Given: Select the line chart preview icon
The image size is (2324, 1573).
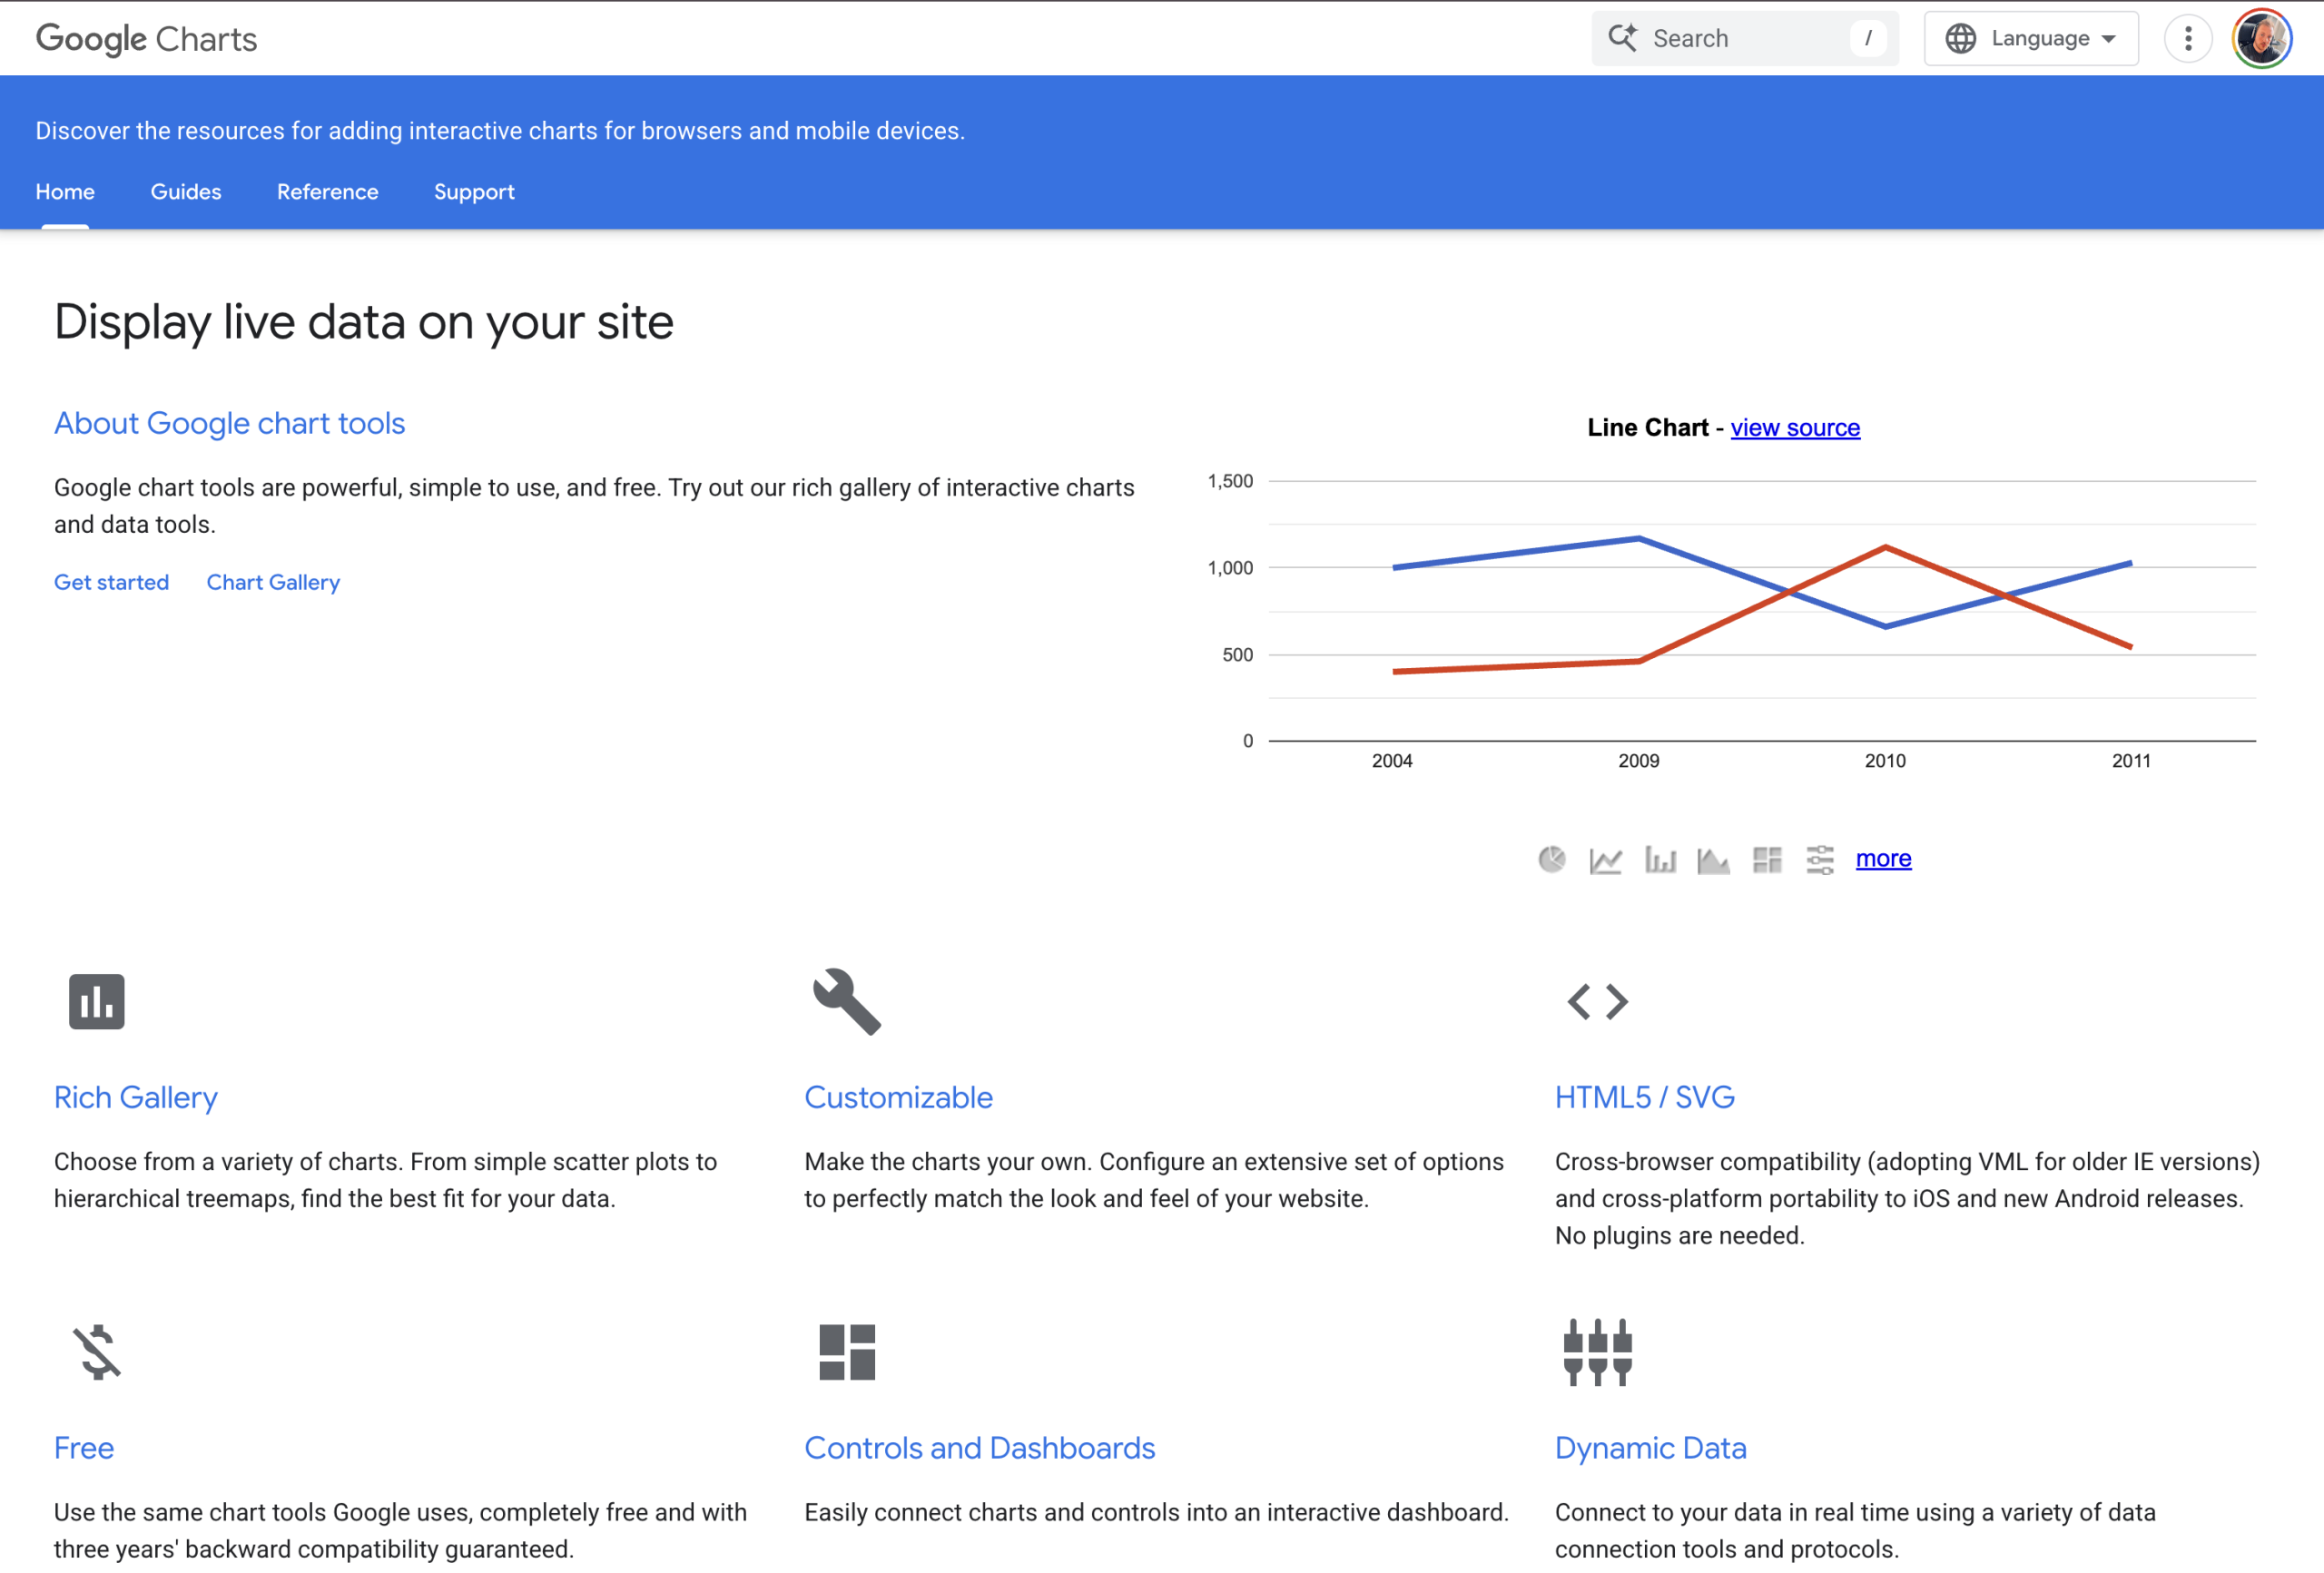Looking at the screenshot, I should point(1606,859).
